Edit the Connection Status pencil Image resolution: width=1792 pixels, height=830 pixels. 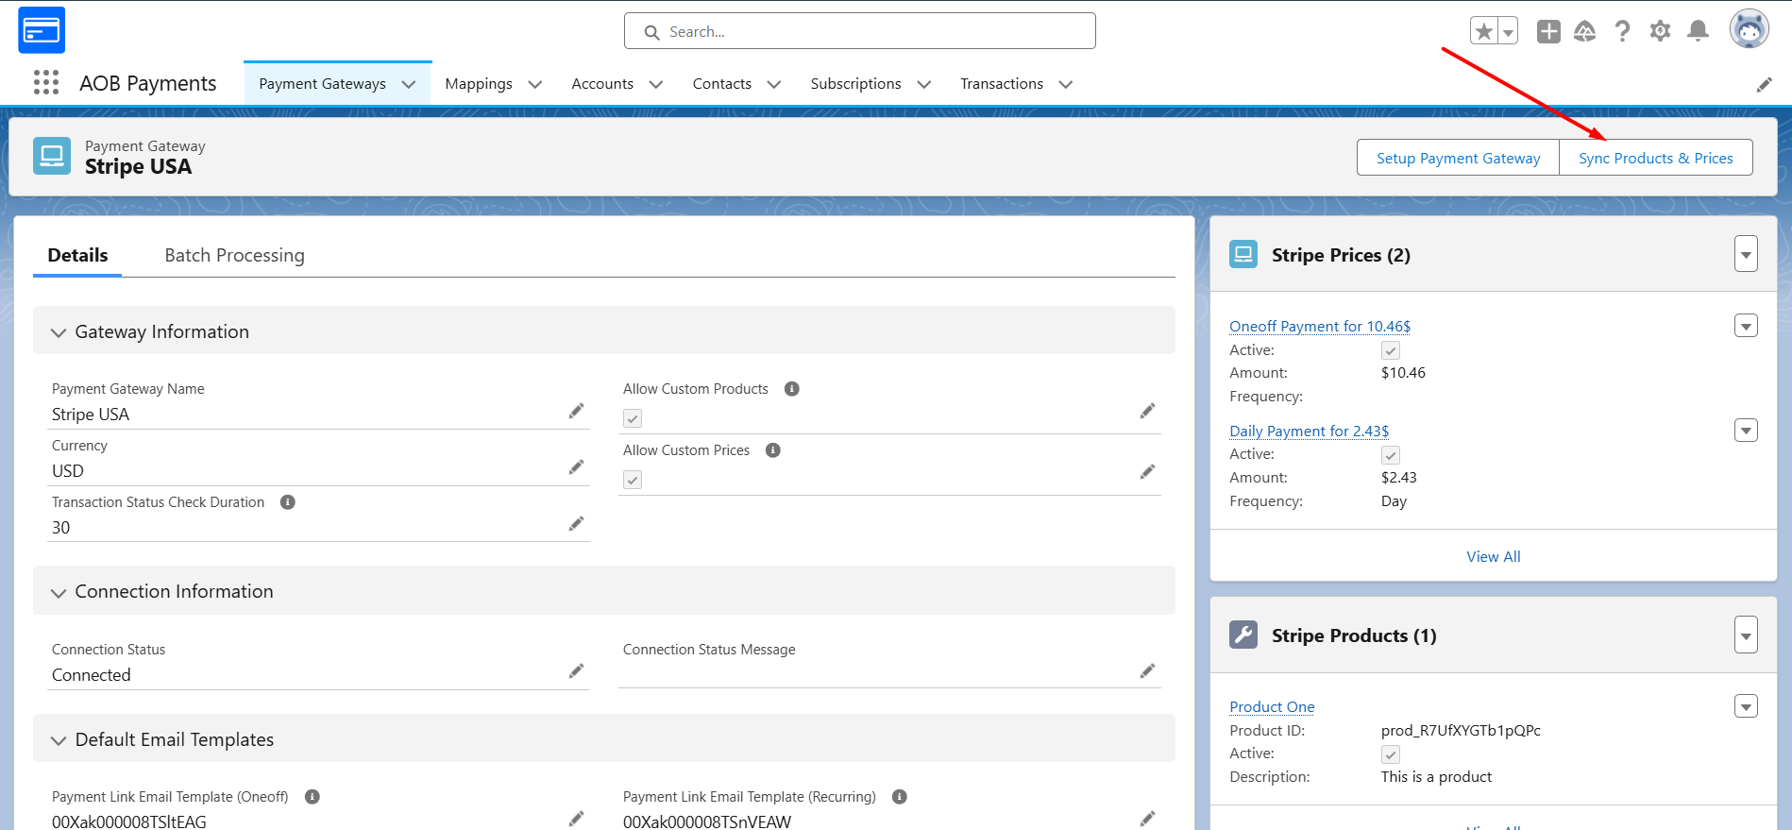(576, 671)
